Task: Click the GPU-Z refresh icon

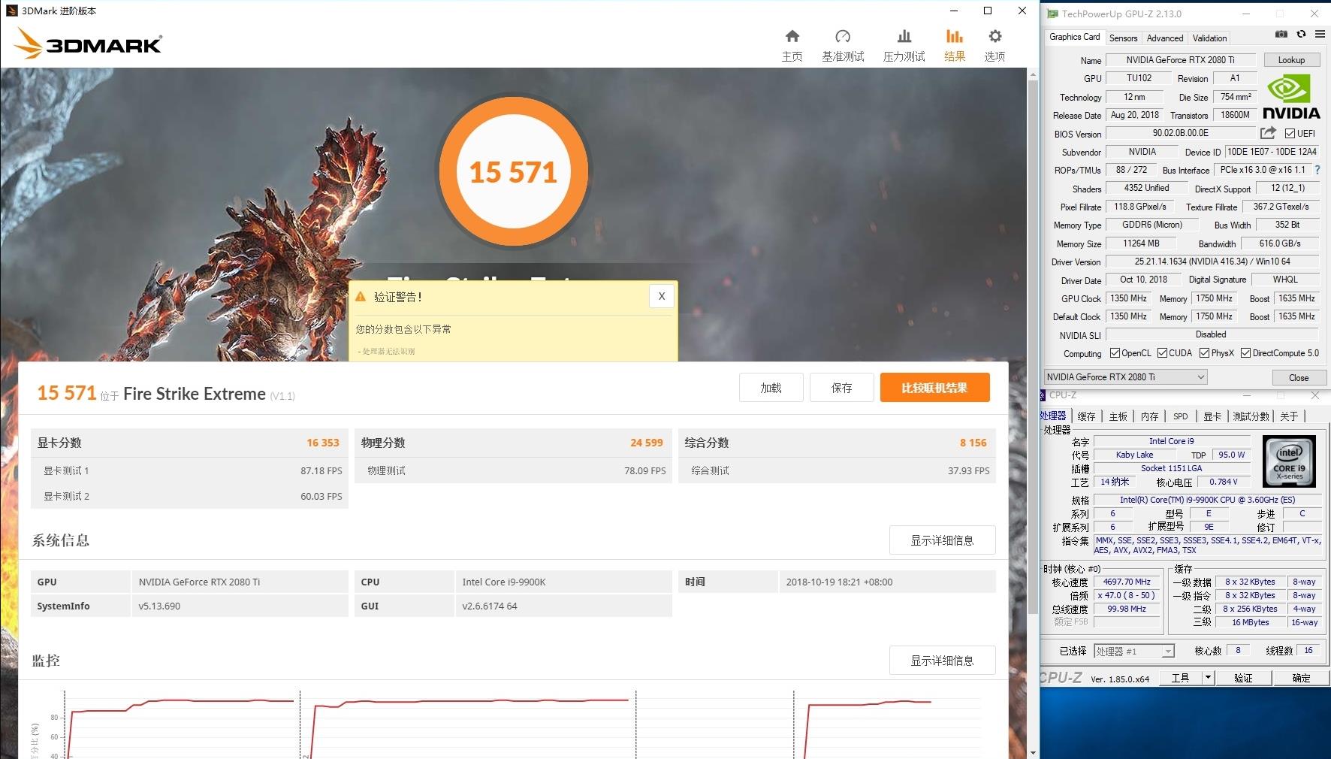Action: tap(1301, 35)
